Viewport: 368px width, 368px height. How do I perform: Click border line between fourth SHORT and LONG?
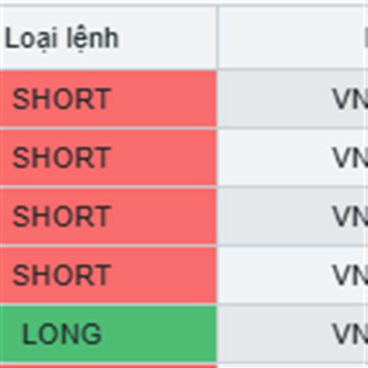pos(108,304)
